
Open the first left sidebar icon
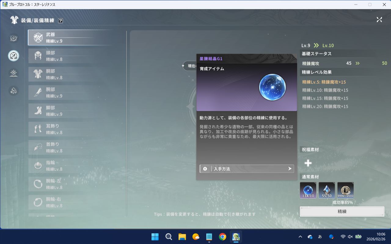[13, 38]
